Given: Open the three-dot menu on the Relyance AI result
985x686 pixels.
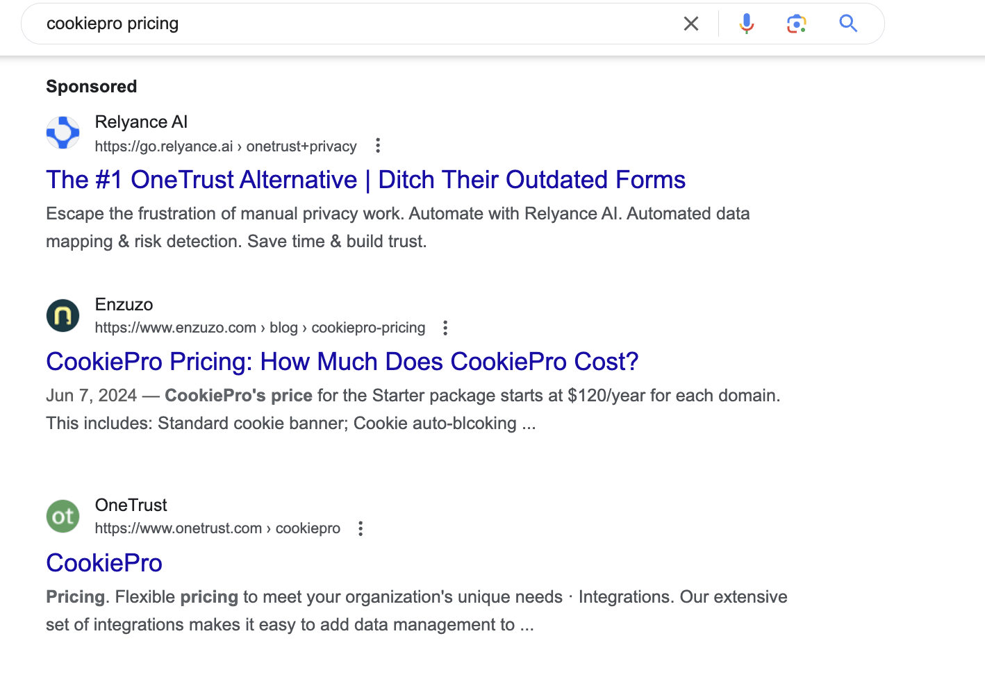Looking at the screenshot, I should [377, 146].
